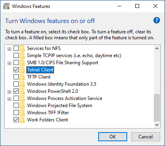
Task: Click the Cancel button
Action: (146, 137)
